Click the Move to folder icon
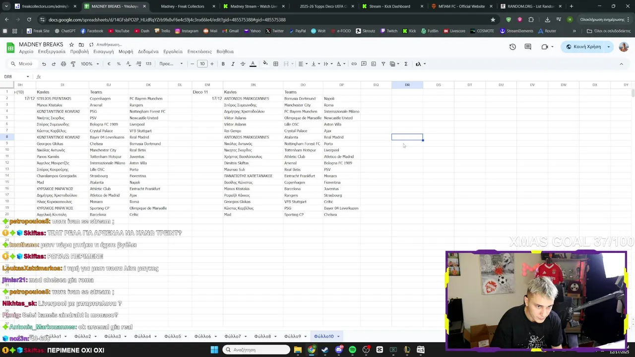The width and height of the screenshot is (635, 357). (81, 45)
